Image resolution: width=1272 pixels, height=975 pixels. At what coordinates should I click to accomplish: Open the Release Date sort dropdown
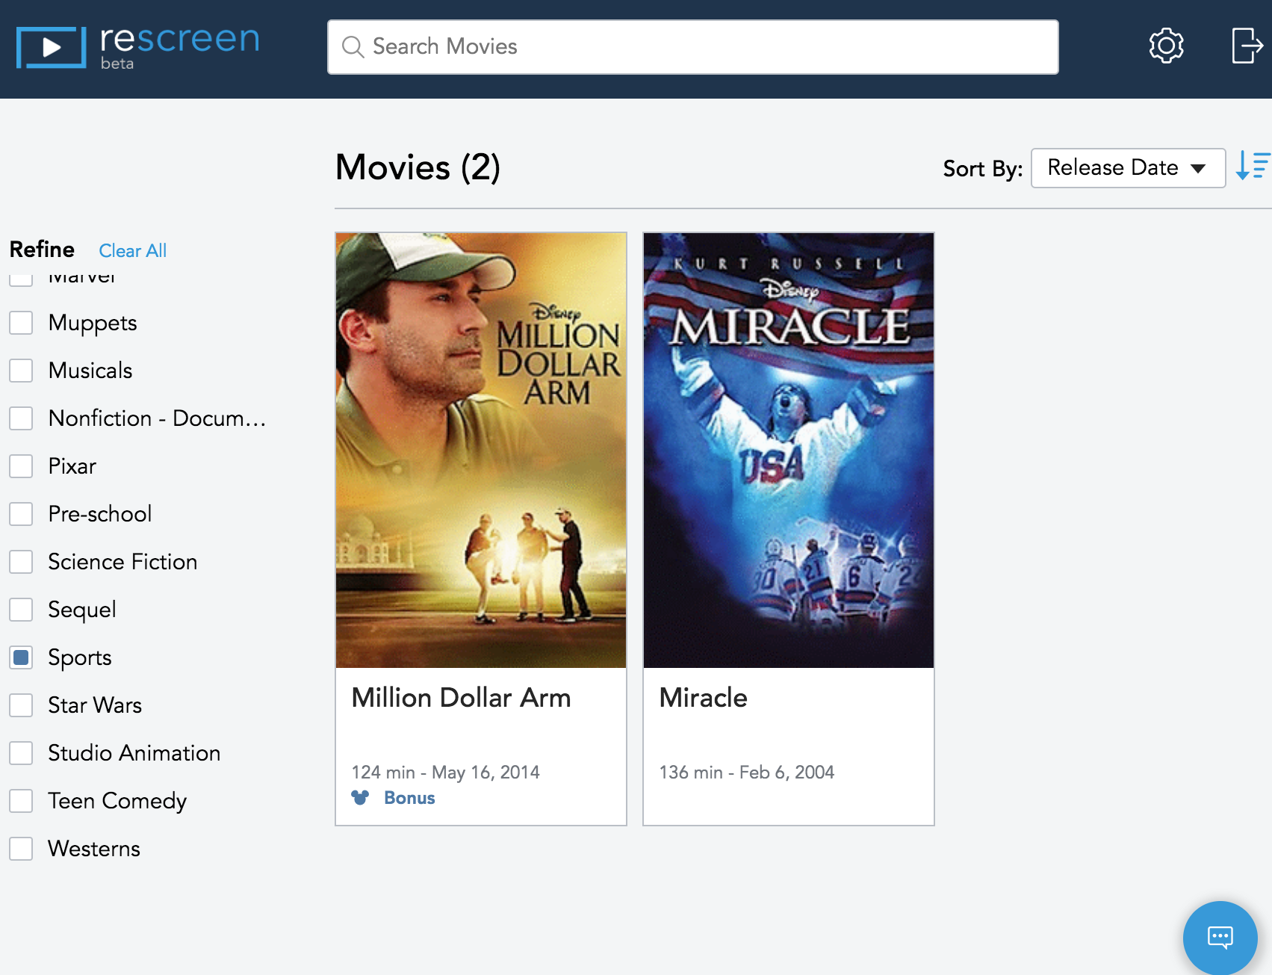[x=1128, y=168]
